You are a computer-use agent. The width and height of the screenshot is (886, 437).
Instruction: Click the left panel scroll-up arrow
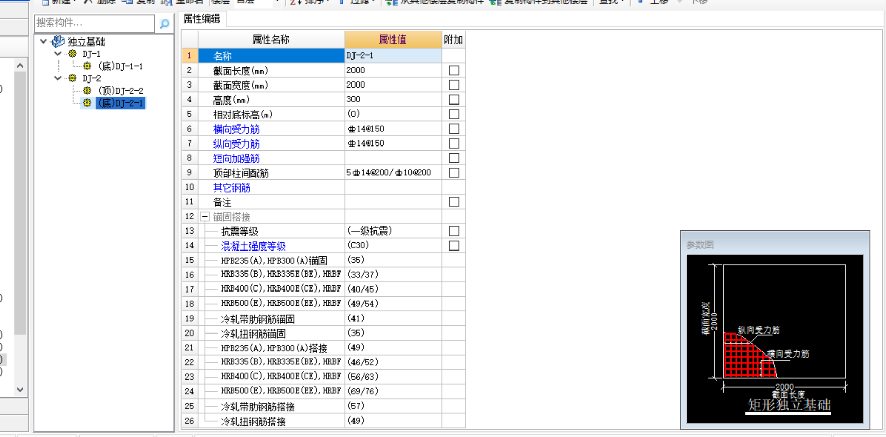coord(20,66)
